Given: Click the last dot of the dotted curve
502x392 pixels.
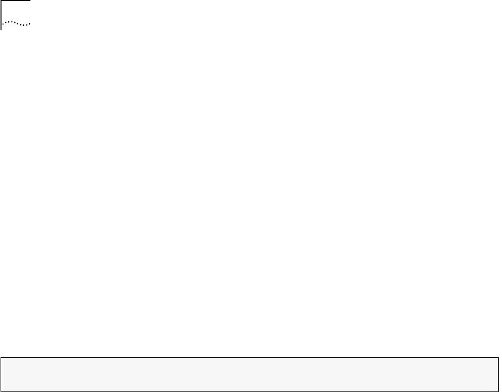Looking at the screenshot, I should [x=30, y=24].
